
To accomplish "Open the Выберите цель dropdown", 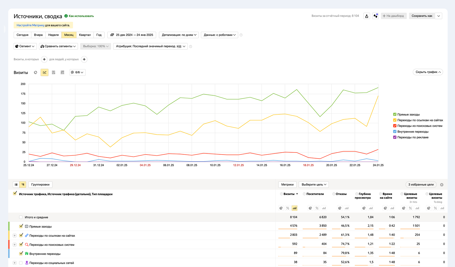I will click(x=314, y=185).
